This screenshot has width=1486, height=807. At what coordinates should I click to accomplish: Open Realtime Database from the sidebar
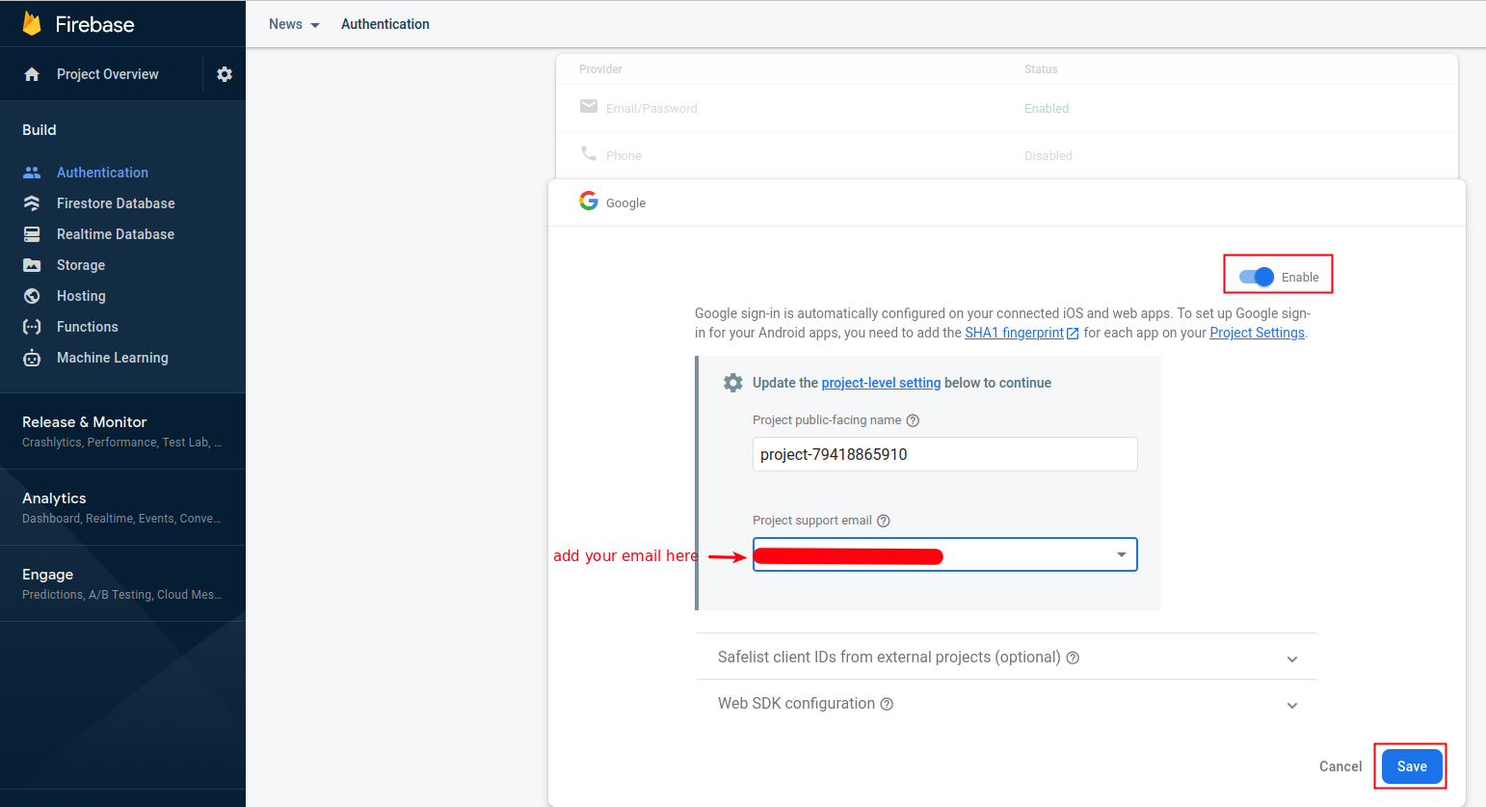(x=115, y=233)
